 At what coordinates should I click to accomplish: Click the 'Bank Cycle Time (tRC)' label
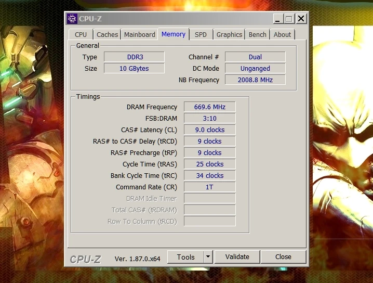pyautogui.click(x=144, y=176)
